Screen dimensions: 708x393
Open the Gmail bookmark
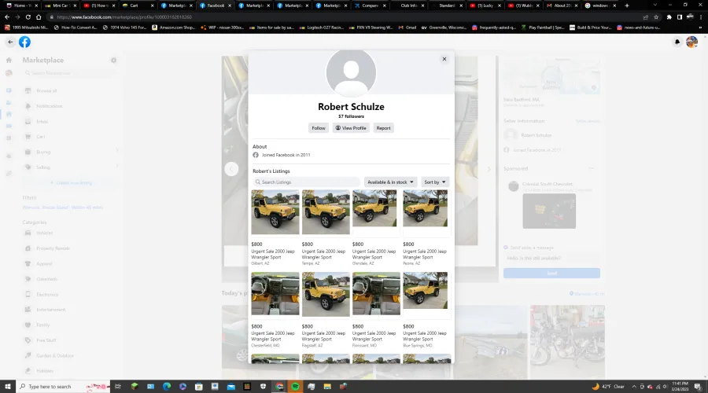click(x=407, y=28)
